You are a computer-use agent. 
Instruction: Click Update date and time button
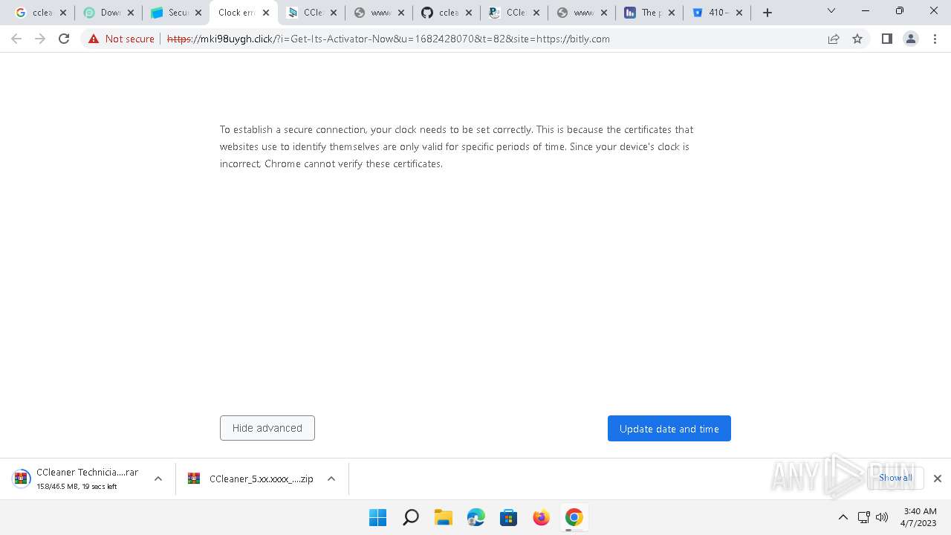coord(669,428)
